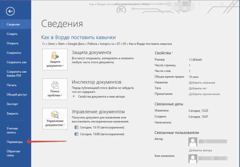This screenshot has width=240, height=167.
Task: Click Добавить автора field
Action: click(201, 150)
